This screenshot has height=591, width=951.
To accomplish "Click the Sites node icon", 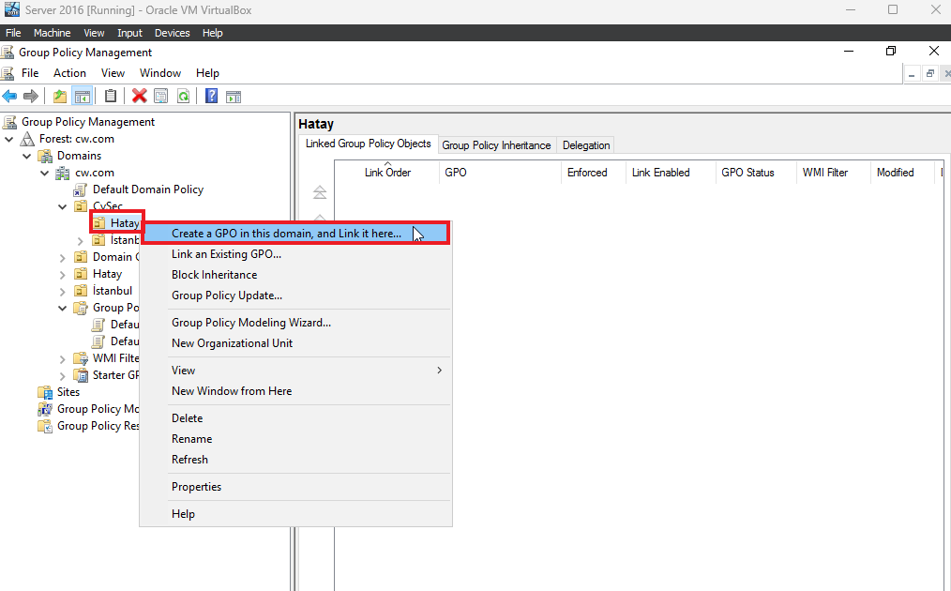I will [45, 392].
